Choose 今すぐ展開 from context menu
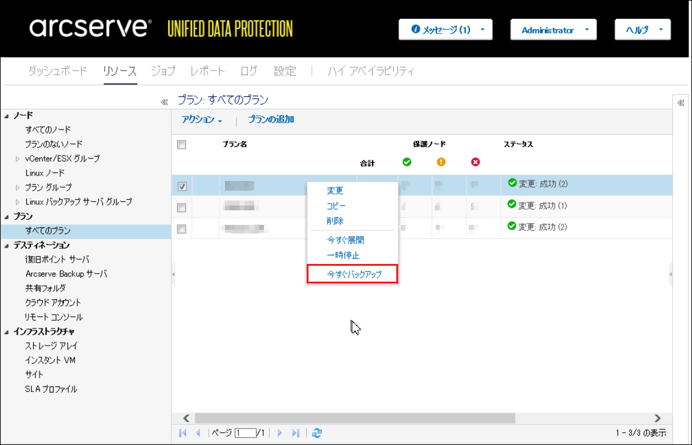692x445 pixels. point(346,240)
